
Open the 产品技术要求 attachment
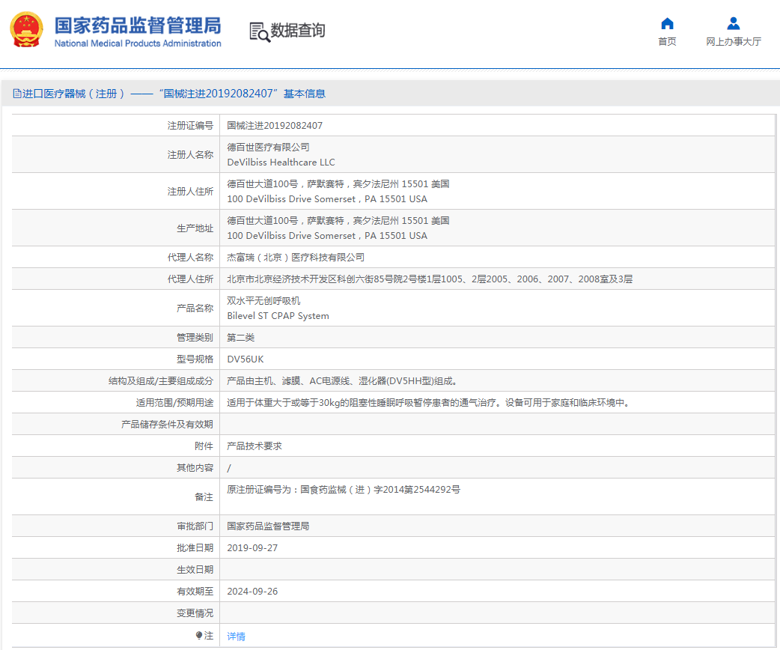pos(254,446)
